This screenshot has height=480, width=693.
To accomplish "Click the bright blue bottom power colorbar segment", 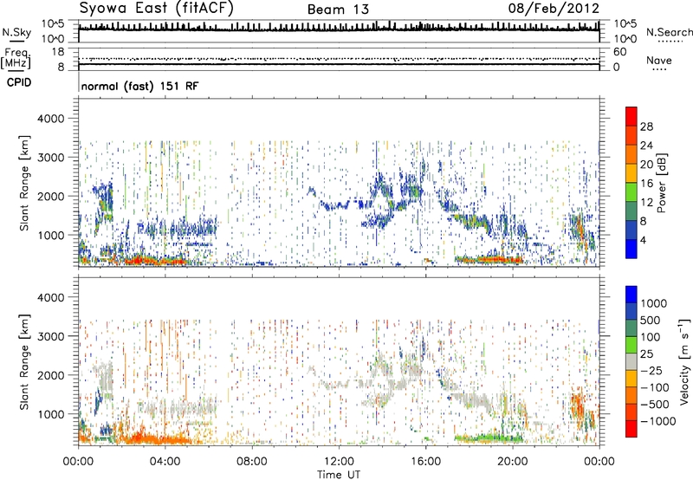I will pyautogui.click(x=631, y=249).
